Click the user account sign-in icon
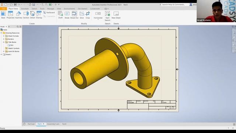236x133 pixels. point(191,5)
